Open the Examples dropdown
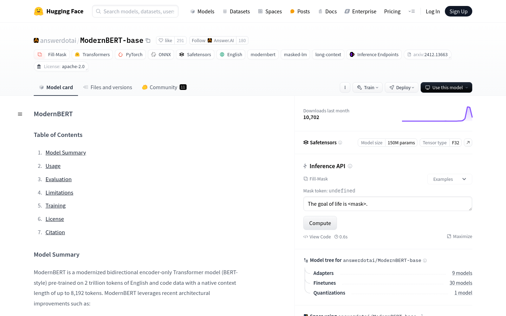The width and height of the screenshot is (506, 316). [449, 179]
